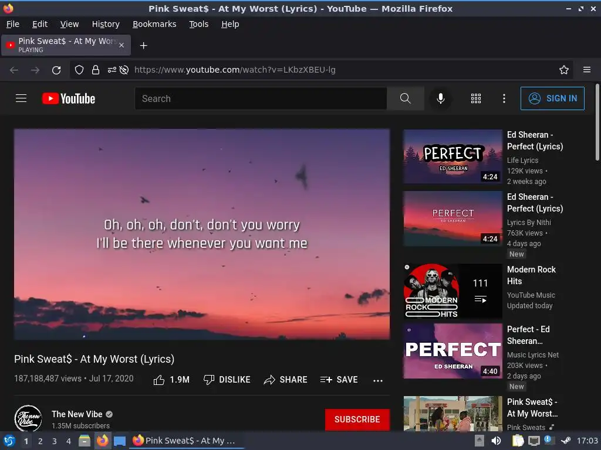Open volume control in system tray
Viewport: 601px width, 450px height.
[496, 441]
